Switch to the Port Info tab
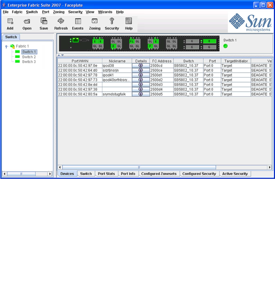 128,174
